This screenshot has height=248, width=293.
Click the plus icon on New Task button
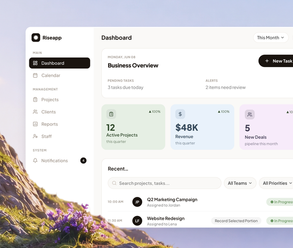coord(267,61)
